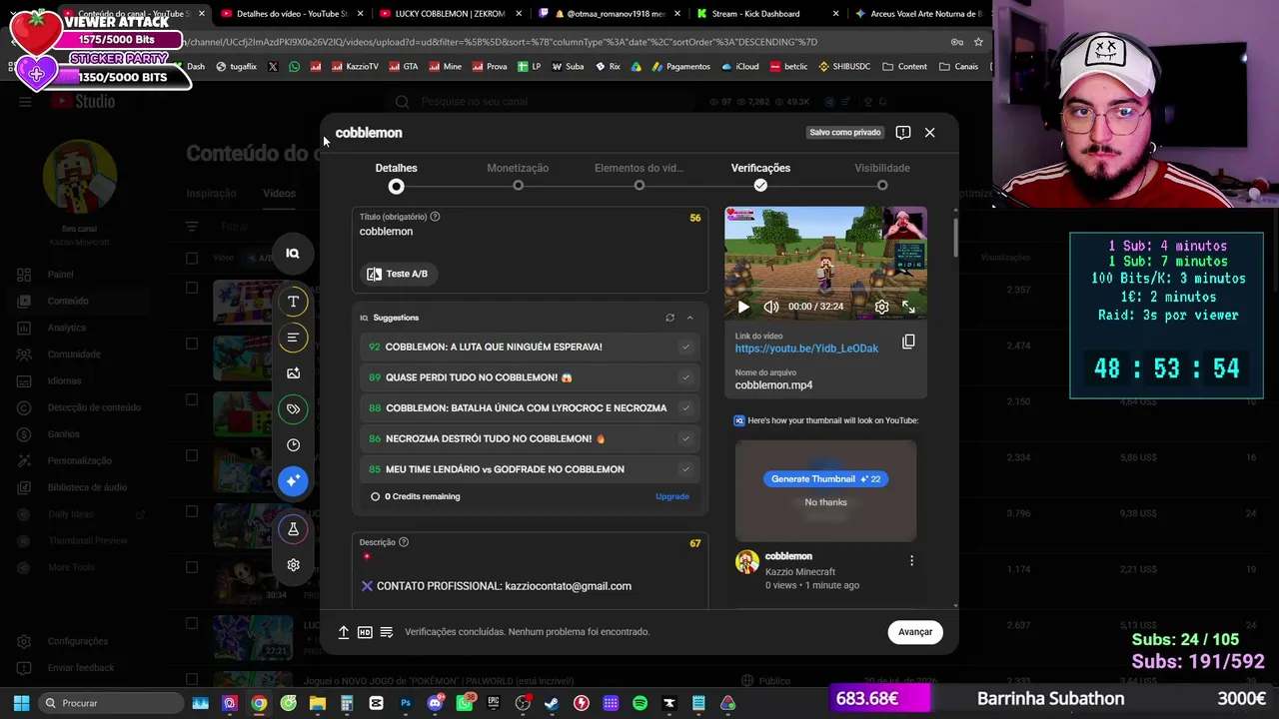Go to the Elementos do vídeo step

click(x=639, y=176)
